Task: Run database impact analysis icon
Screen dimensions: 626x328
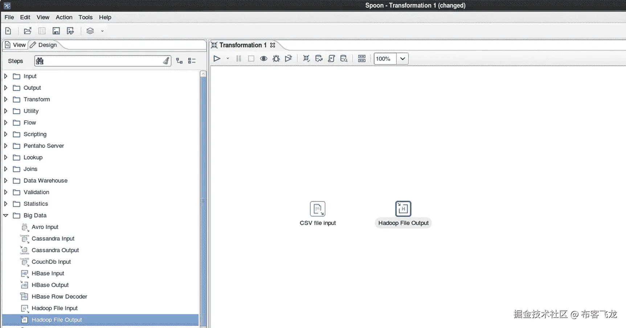Action: coord(319,58)
